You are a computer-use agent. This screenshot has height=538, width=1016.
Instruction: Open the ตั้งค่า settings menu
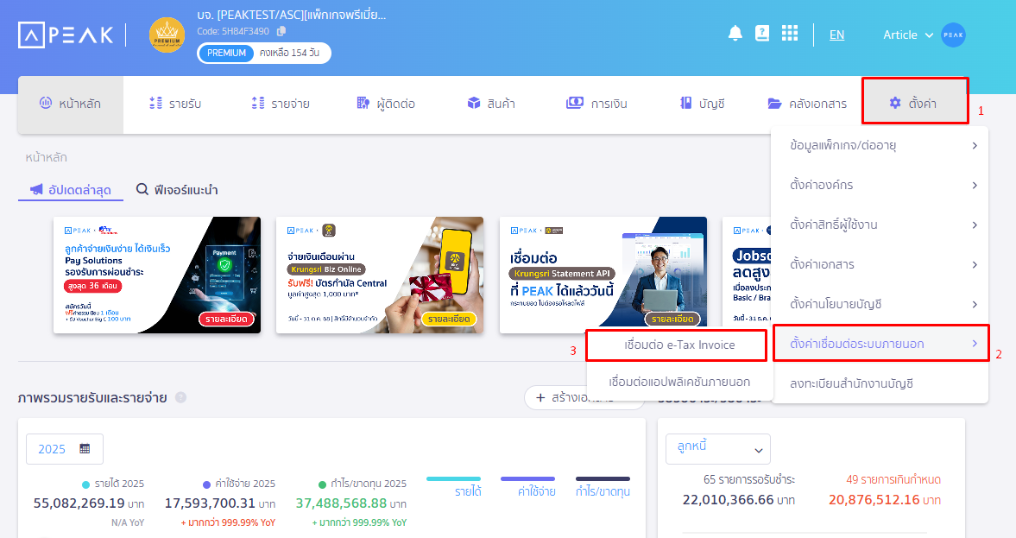tap(915, 104)
